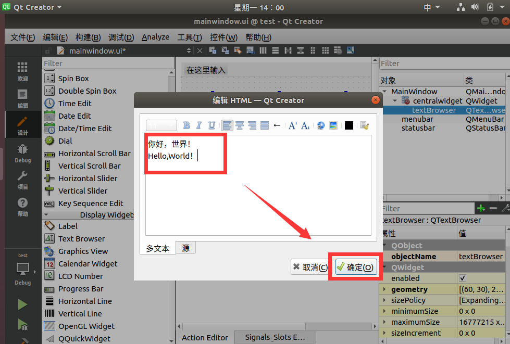Cancel with the 取消(C) button
Image resolution: width=510 pixels, height=344 pixels.
click(x=310, y=267)
